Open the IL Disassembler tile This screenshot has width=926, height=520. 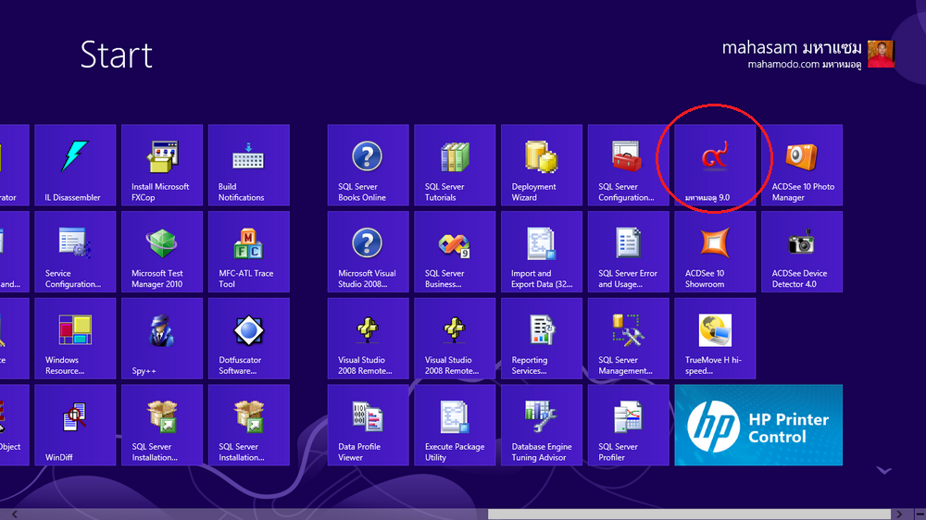75,165
